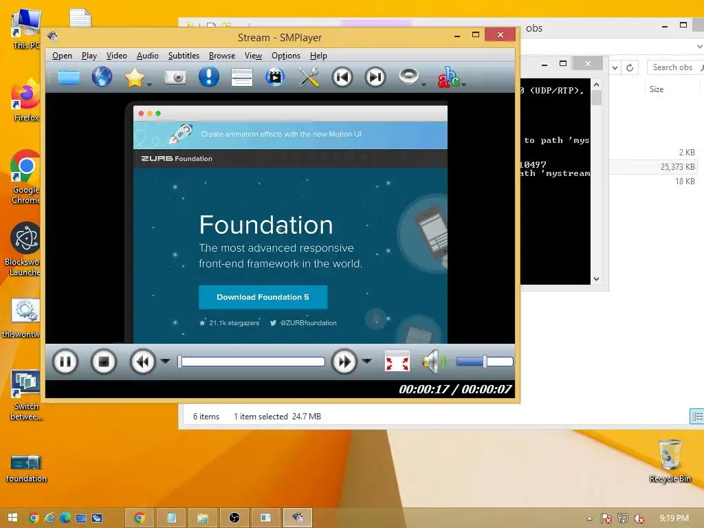This screenshot has height=528, width=704.
Task: Expand the forward options dropdown arrow
Action: pyautogui.click(x=367, y=361)
